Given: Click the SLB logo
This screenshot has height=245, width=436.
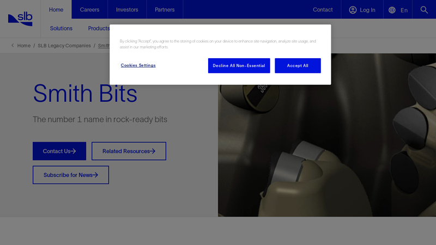Looking at the screenshot, I should click(20, 19).
